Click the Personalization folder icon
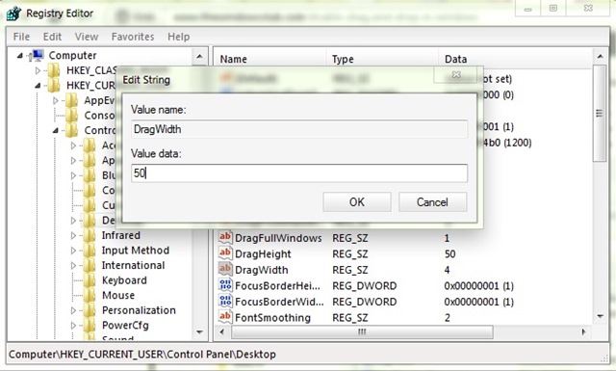Image resolution: width=616 pixels, height=371 pixels. click(x=90, y=310)
